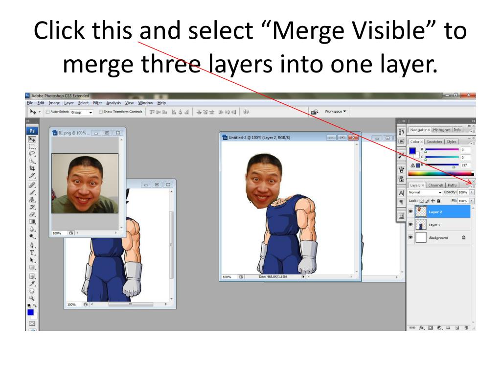Viewport: 501px width, 376px height.
Task: Select the Path Selection tool
Action: click(32, 260)
